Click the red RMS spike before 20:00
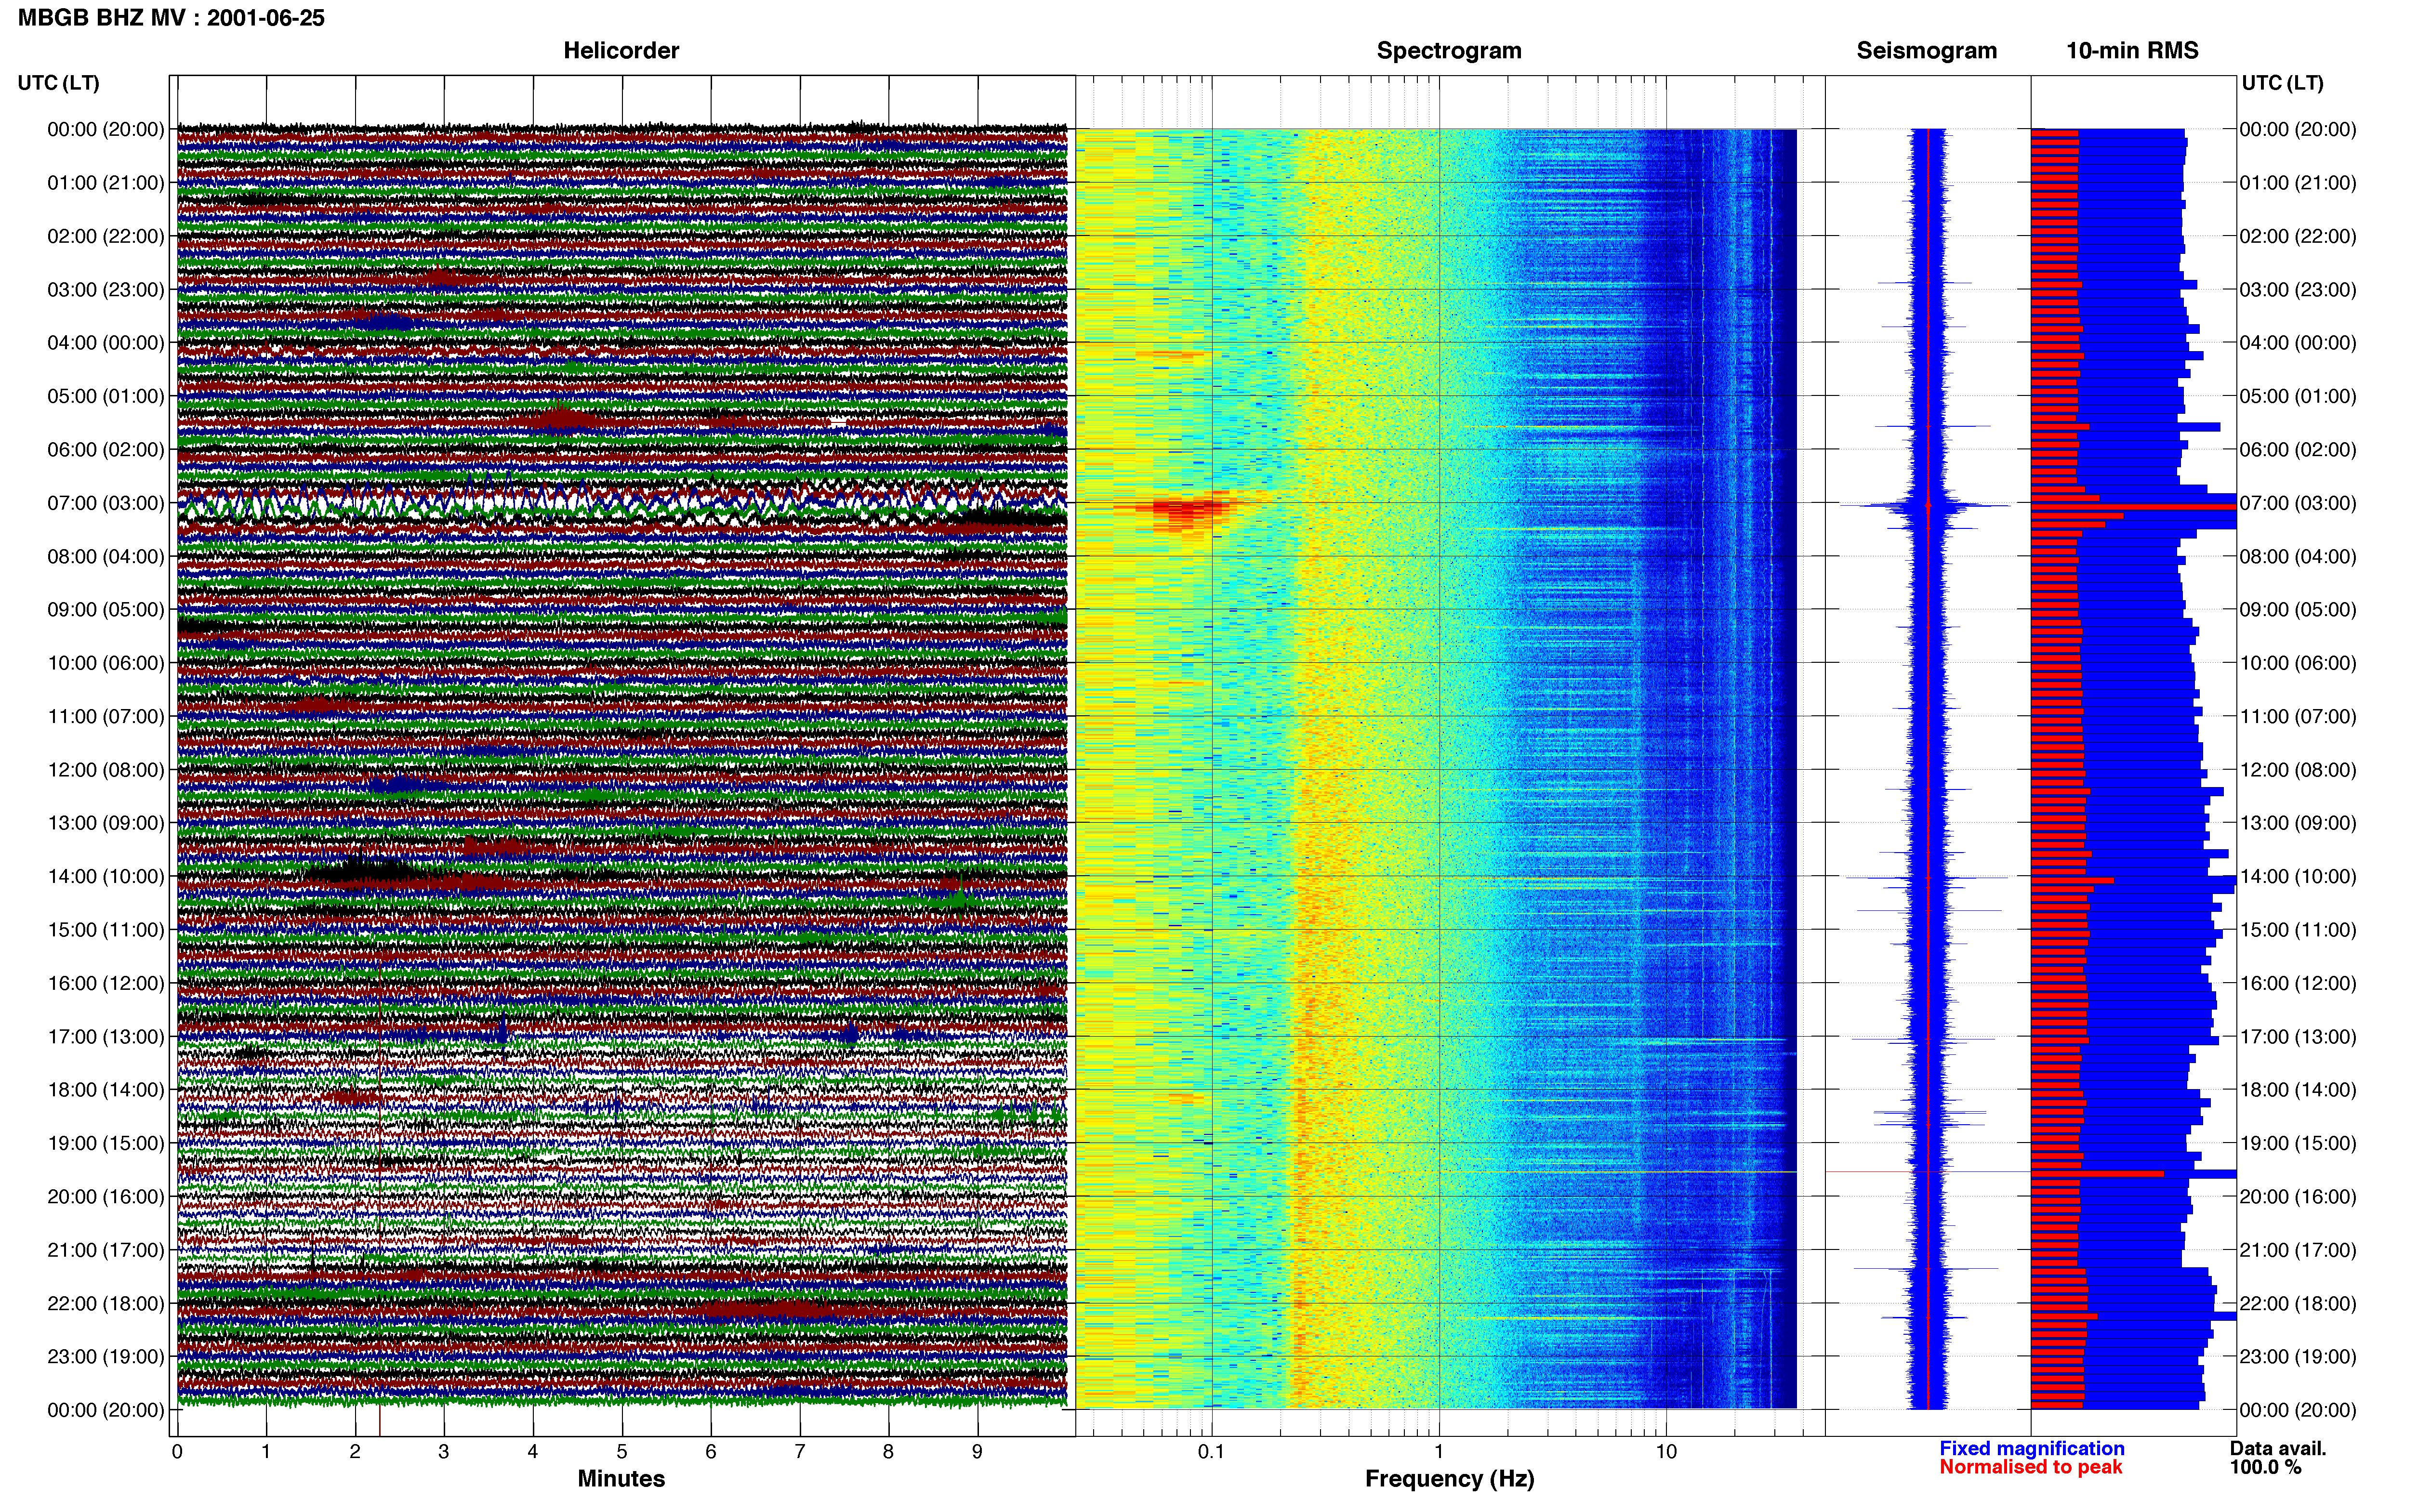The width and height of the screenshot is (2418, 1512). (x=2097, y=1174)
